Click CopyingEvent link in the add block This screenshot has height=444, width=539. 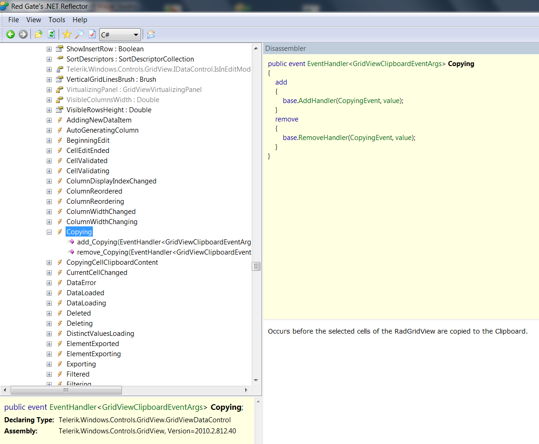coord(359,101)
